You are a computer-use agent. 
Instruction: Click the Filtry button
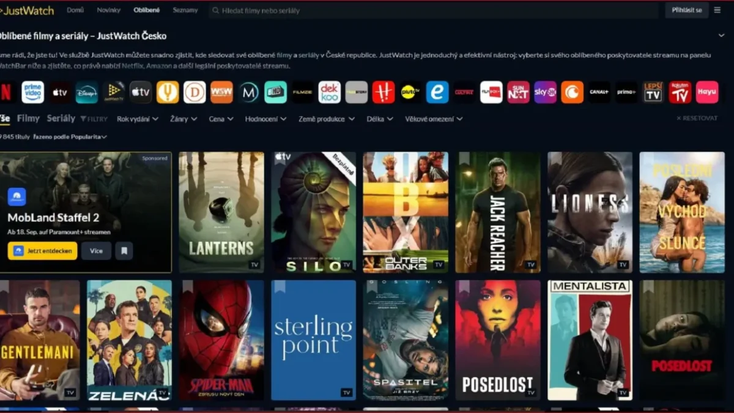(94, 119)
